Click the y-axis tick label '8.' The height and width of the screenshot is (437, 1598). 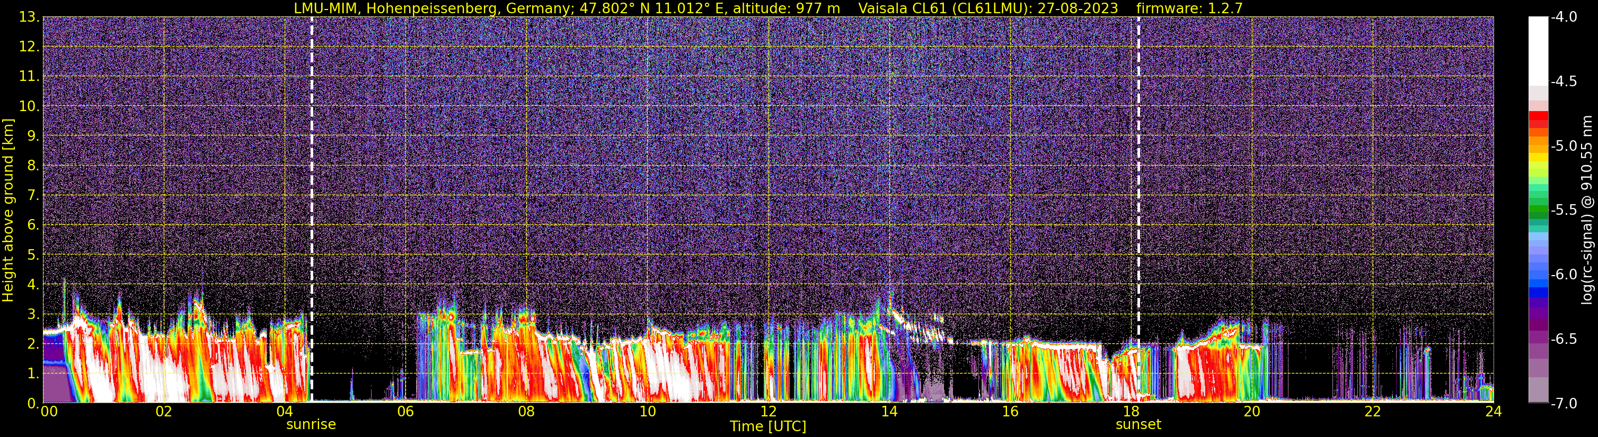click(x=33, y=166)
